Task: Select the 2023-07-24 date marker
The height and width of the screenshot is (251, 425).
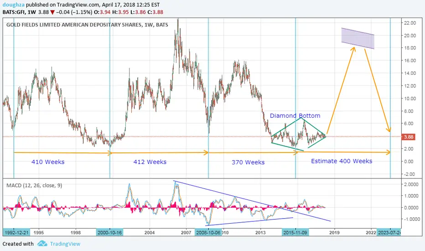Action: 389,233
